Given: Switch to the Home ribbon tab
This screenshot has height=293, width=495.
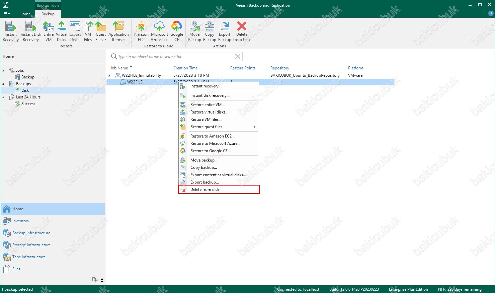Looking at the screenshot, I should pyautogui.click(x=25, y=14).
